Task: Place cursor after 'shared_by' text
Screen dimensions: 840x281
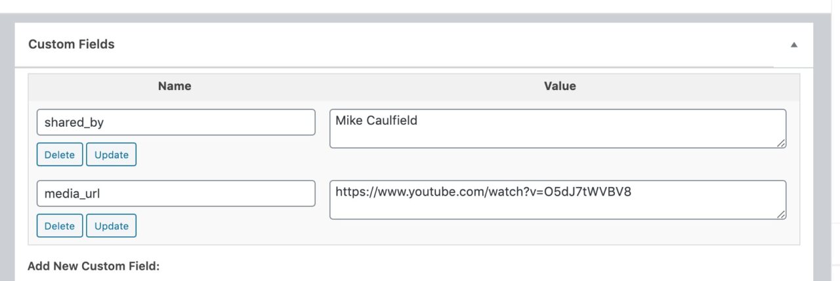Action: click(x=105, y=122)
